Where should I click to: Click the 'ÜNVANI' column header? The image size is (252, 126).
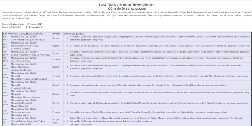coord(56,34)
